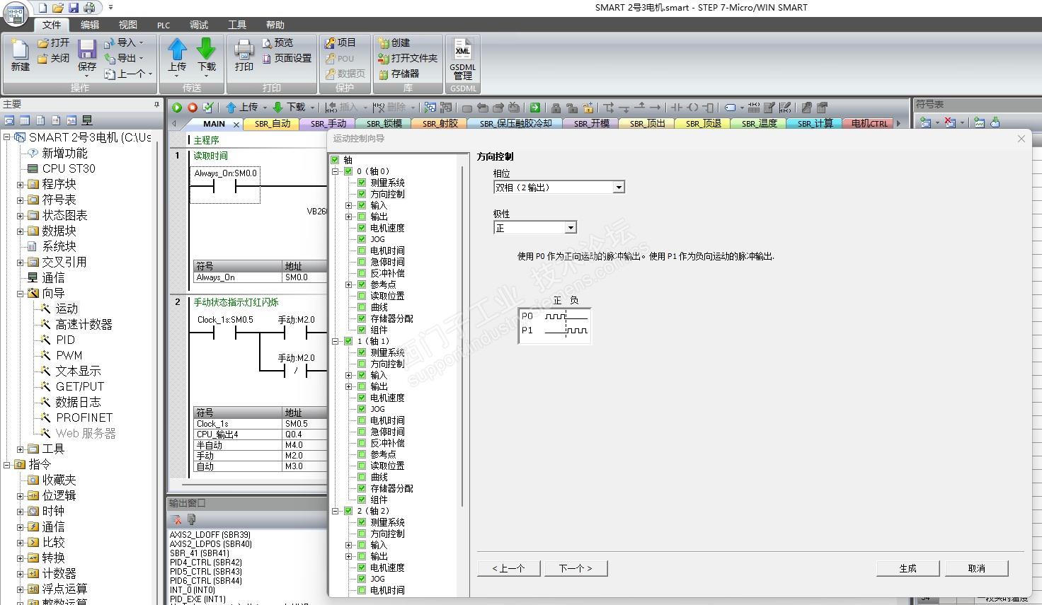Collapse the 向导 node in the project tree
The height and width of the screenshot is (605, 1042).
click(21, 293)
